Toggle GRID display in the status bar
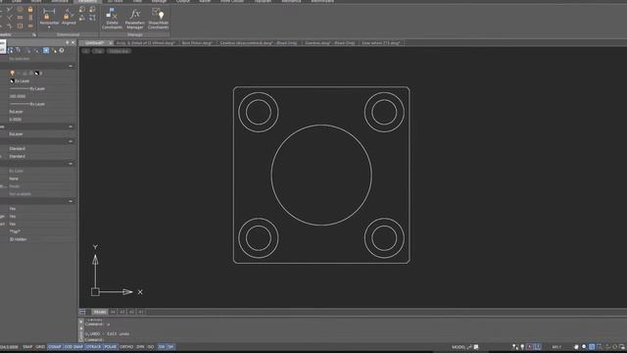This screenshot has width=627, height=353. pyautogui.click(x=40, y=347)
